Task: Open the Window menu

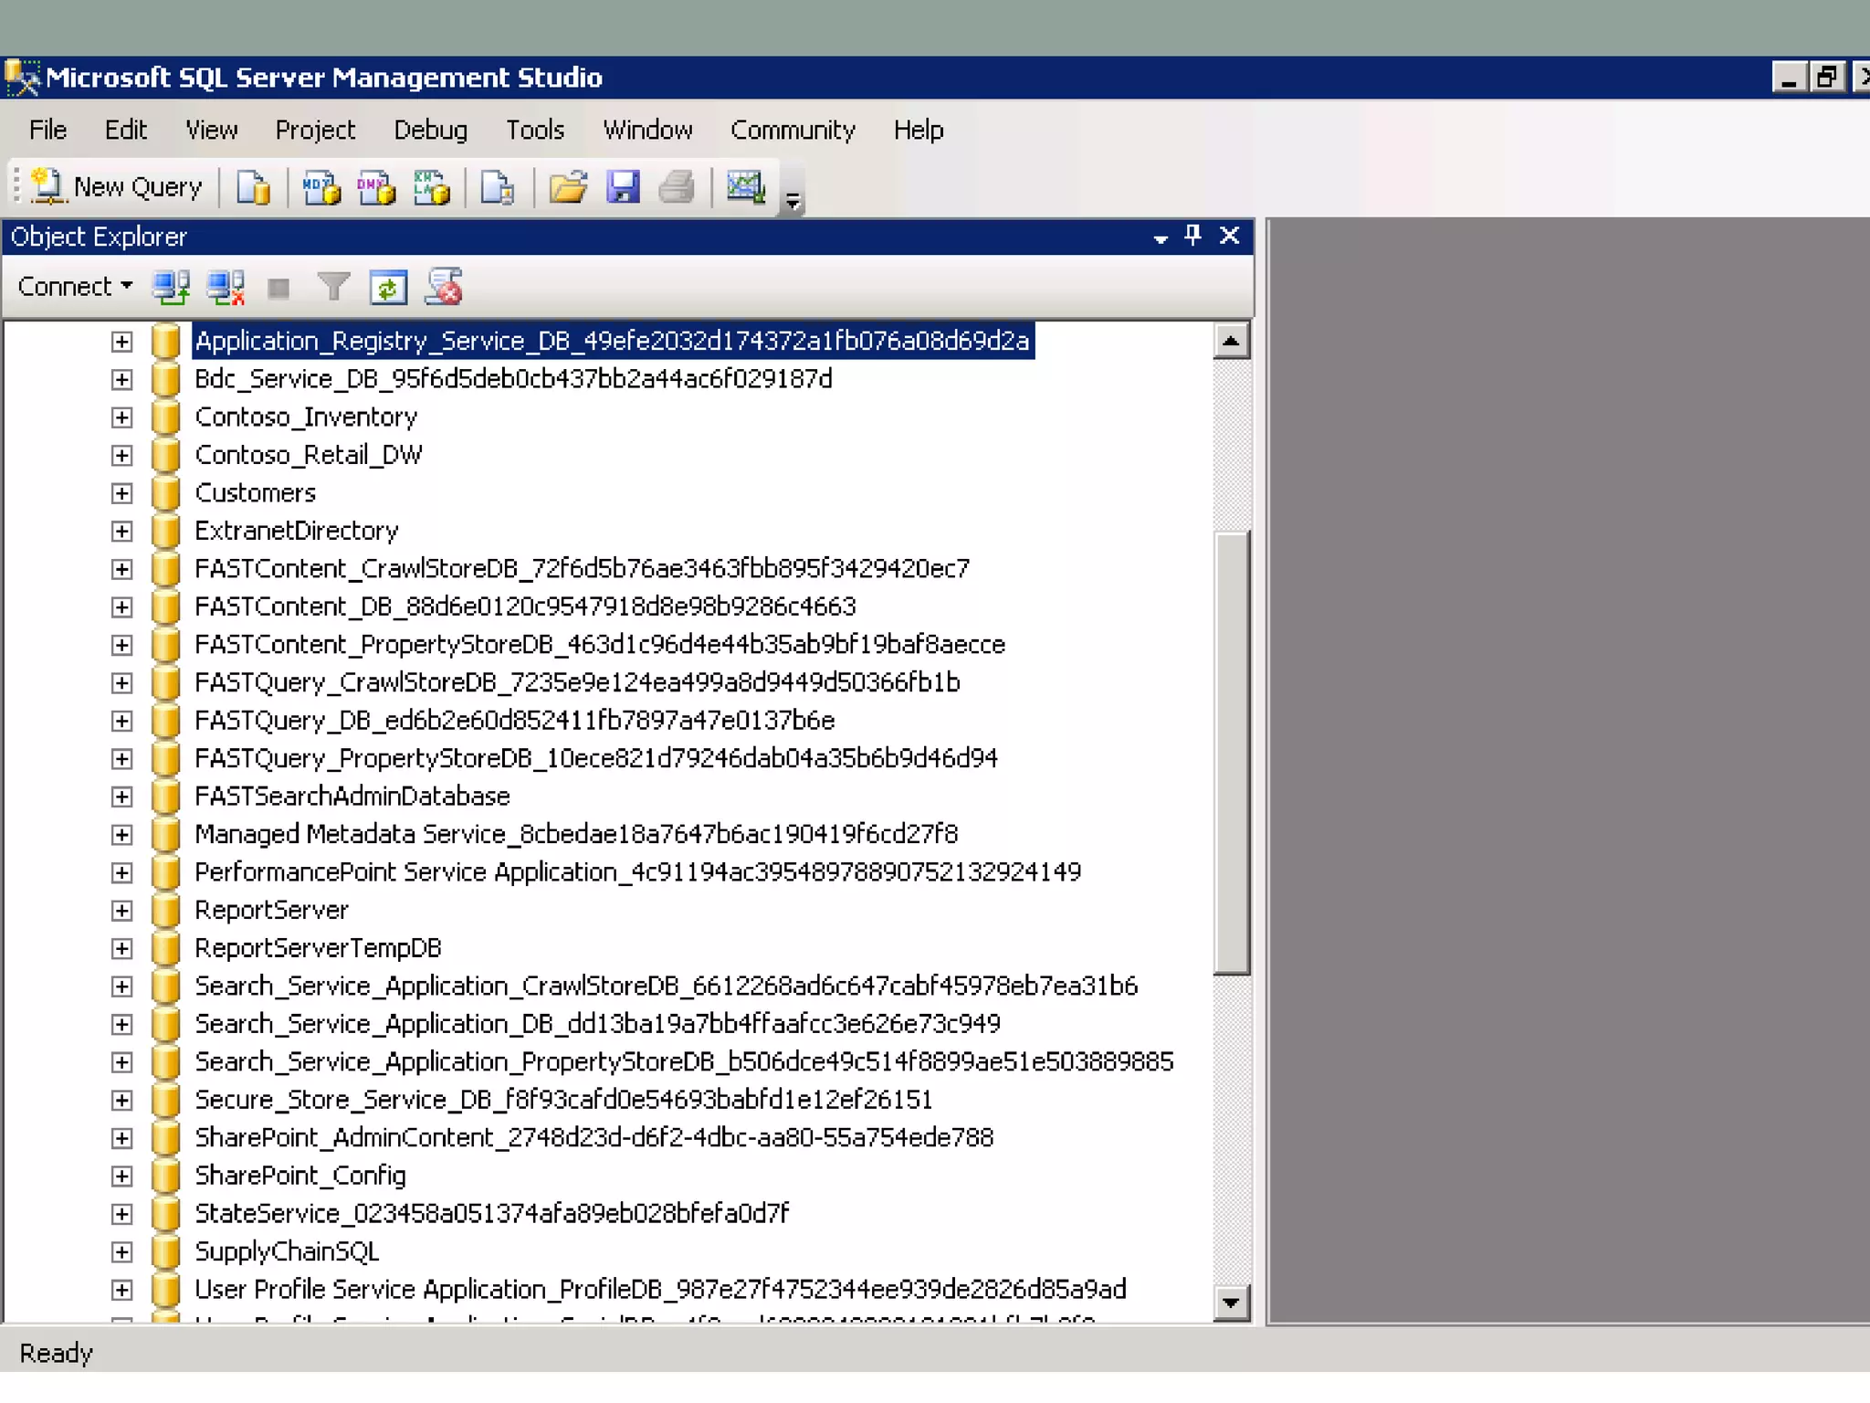Action: click(x=647, y=131)
